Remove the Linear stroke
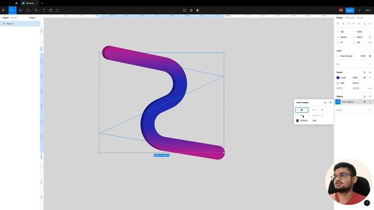Image resolution: width=374 pixels, height=210 pixels. tap(370, 78)
